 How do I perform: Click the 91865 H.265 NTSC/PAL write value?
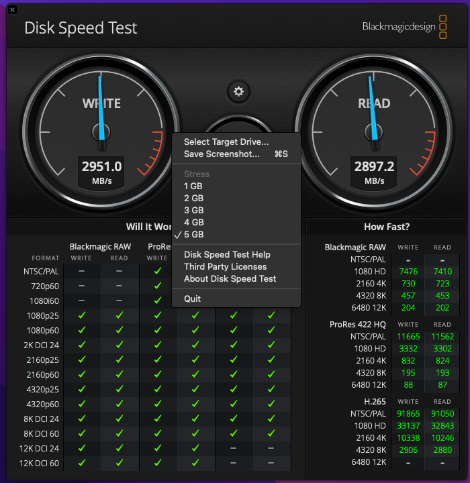click(x=408, y=413)
